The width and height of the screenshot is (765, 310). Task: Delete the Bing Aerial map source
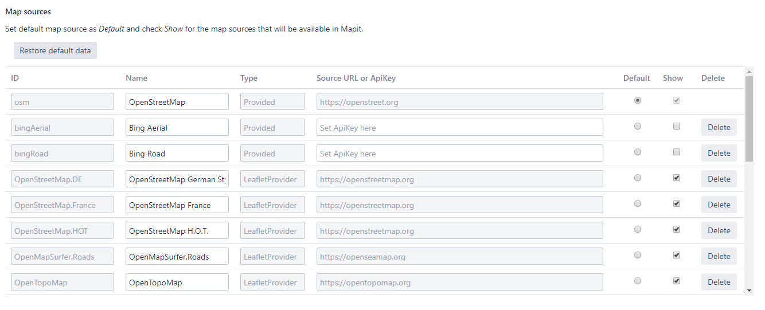click(719, 127)
